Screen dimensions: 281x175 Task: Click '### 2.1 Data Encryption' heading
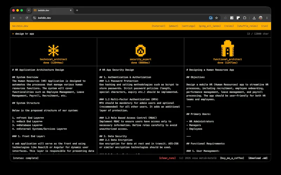click(x=116, y=140)
